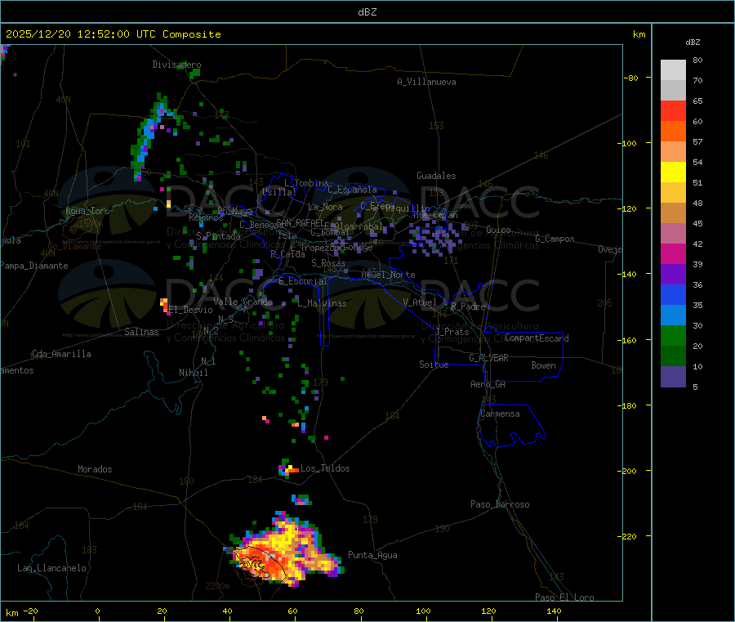Click the Bowen map label

point(543,365)
